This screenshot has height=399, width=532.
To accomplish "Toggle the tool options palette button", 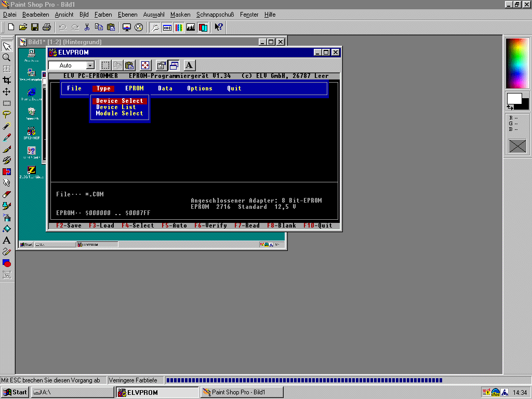I will pyautogui.click(x=167, y=27).
